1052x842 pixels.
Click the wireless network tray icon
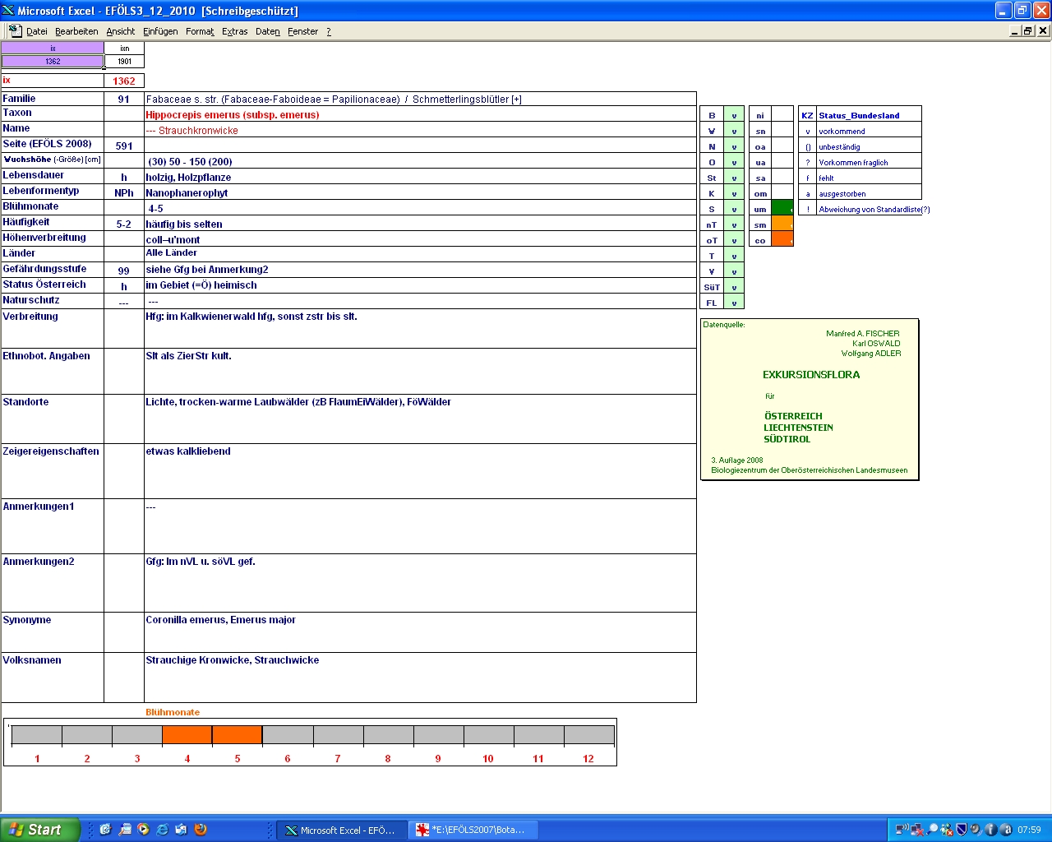click(902, 830)
